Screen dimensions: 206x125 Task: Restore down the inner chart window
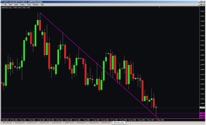pyautogui.click(x=201, y=5)
